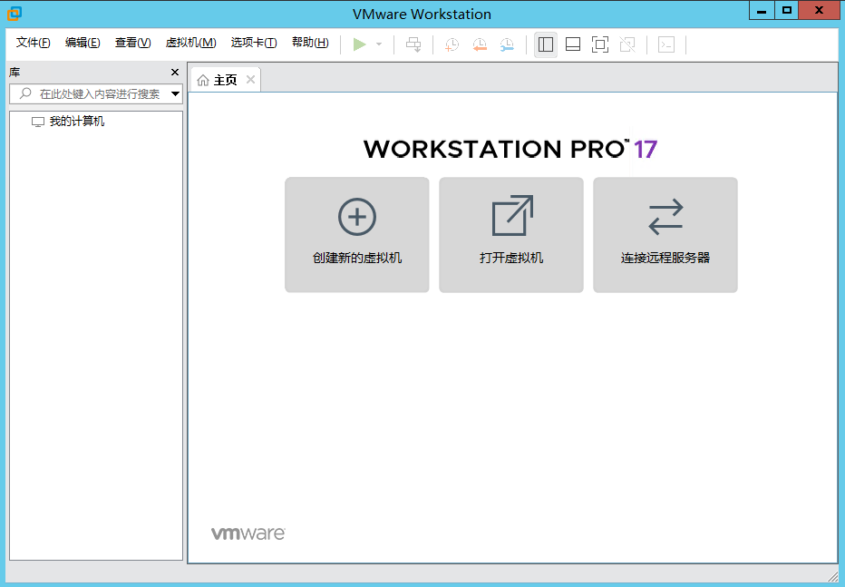
Task: Click 创建新的虚拟机 tile
Action: click(356, 235)
